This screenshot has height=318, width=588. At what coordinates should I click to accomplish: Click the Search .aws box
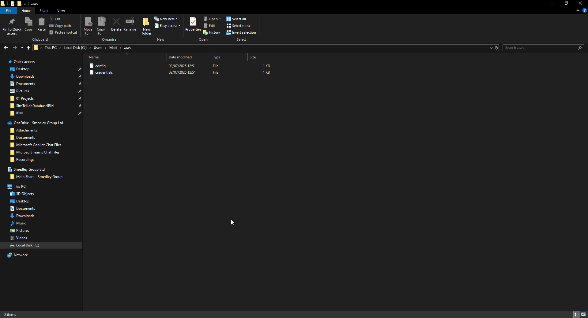(543, 48)
